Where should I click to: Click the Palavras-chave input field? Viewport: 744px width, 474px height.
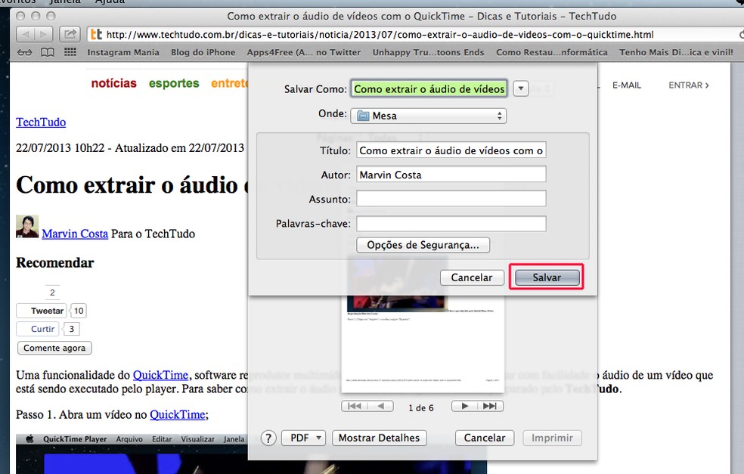click(x=451, y=224)
